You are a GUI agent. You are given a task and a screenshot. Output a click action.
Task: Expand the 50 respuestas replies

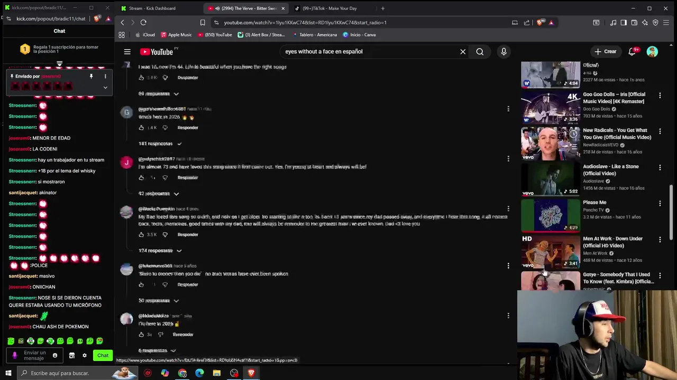[159, 301]
